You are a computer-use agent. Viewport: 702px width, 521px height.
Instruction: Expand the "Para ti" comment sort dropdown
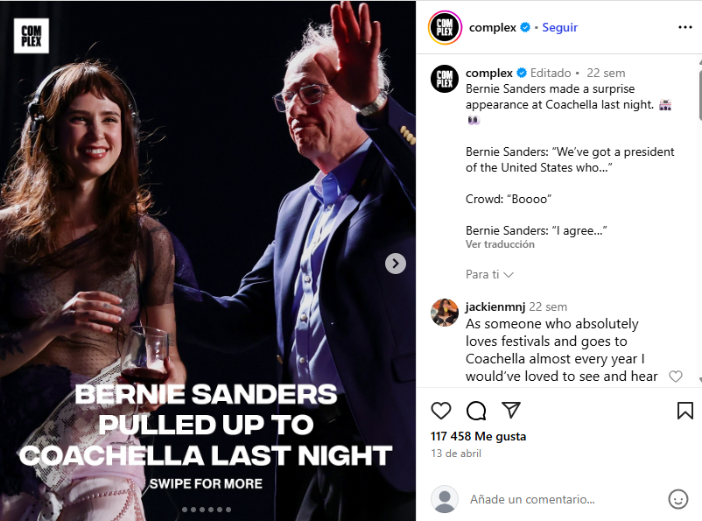point(489,274)
